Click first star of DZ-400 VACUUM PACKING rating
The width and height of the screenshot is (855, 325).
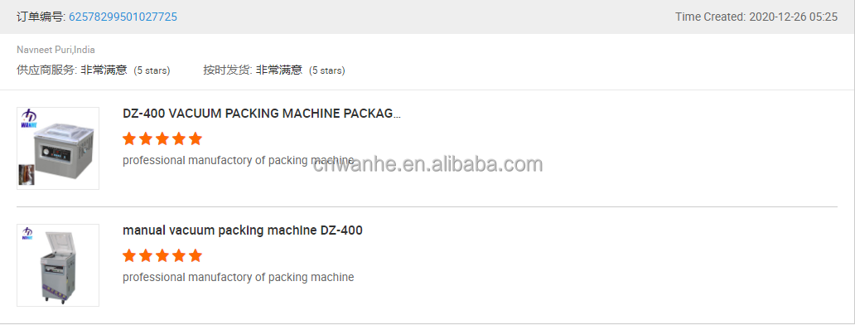(129, 138)
